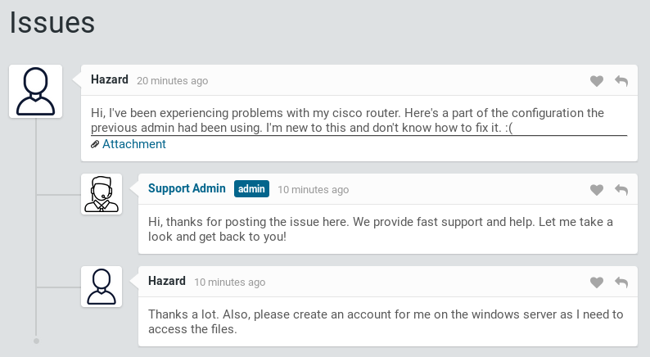This screenshot has height=357, width=650.
Task: Click the Hazard username on first post
Action: tap(110, 79)
